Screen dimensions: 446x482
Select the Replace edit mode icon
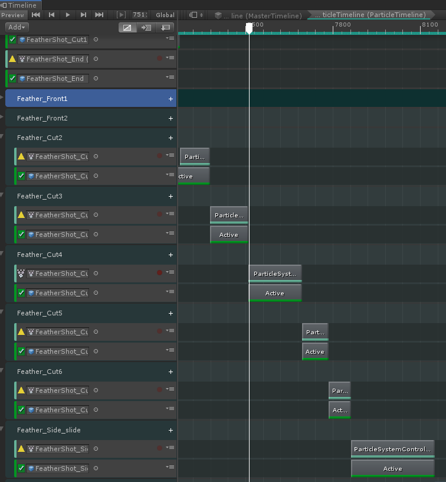(165, 27)
